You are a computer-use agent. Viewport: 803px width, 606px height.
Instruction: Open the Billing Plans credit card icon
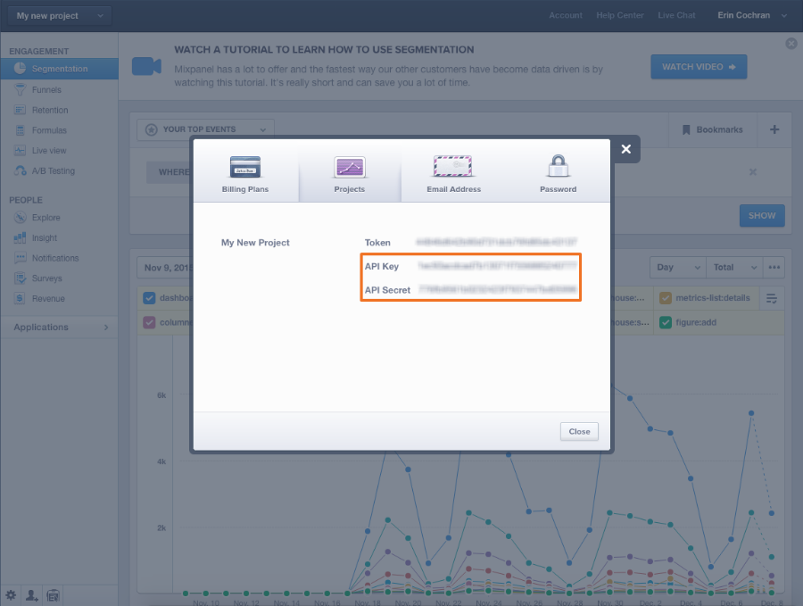(245, 167)
